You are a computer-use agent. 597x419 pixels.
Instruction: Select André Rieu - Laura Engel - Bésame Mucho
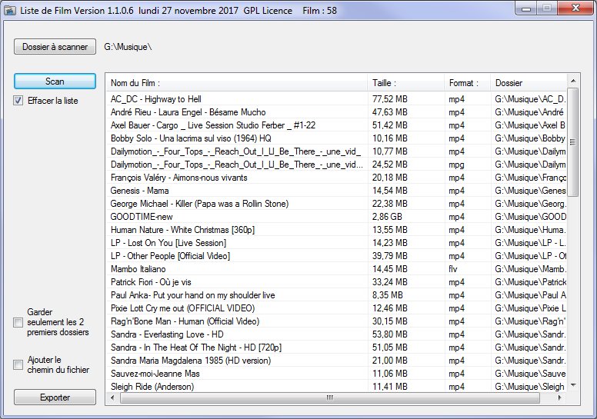click(336, 112)
